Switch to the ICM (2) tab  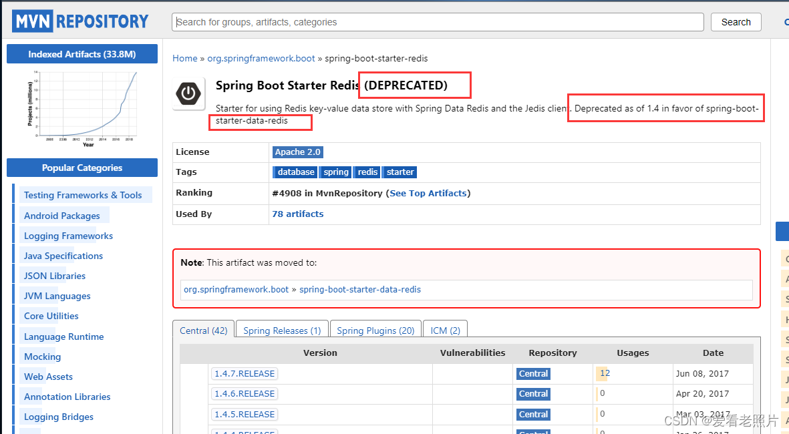(x=446, y=330)
